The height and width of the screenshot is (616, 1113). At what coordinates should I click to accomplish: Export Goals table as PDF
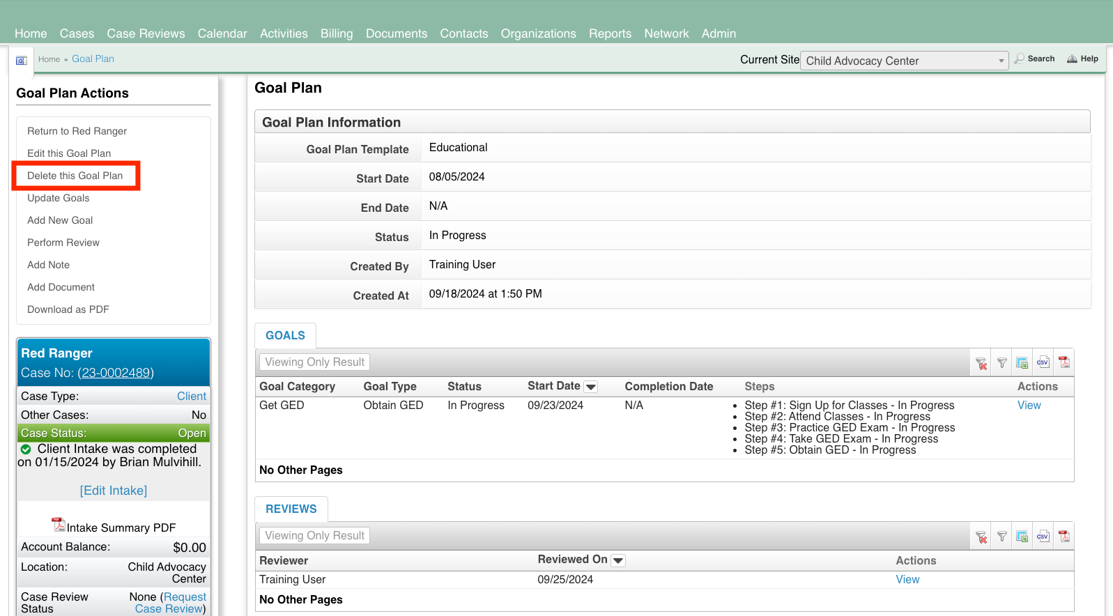pyautogui.click(x=1064, y=362)
